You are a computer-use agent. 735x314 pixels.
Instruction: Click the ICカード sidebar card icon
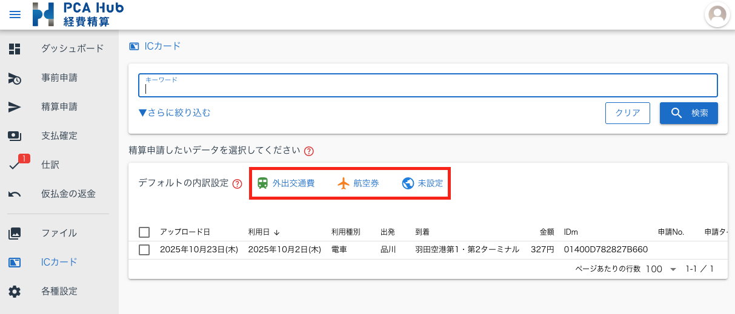point(15,262)
